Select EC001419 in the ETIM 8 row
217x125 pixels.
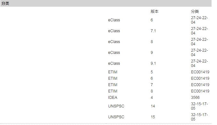(200, 91)
